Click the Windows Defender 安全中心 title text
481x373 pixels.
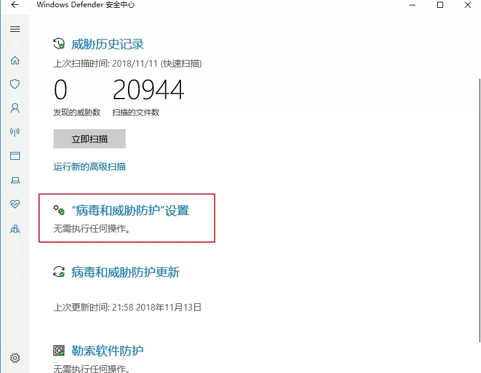tap(85, 5)
